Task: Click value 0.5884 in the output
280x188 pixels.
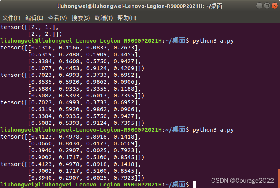Action: point(42,89)
